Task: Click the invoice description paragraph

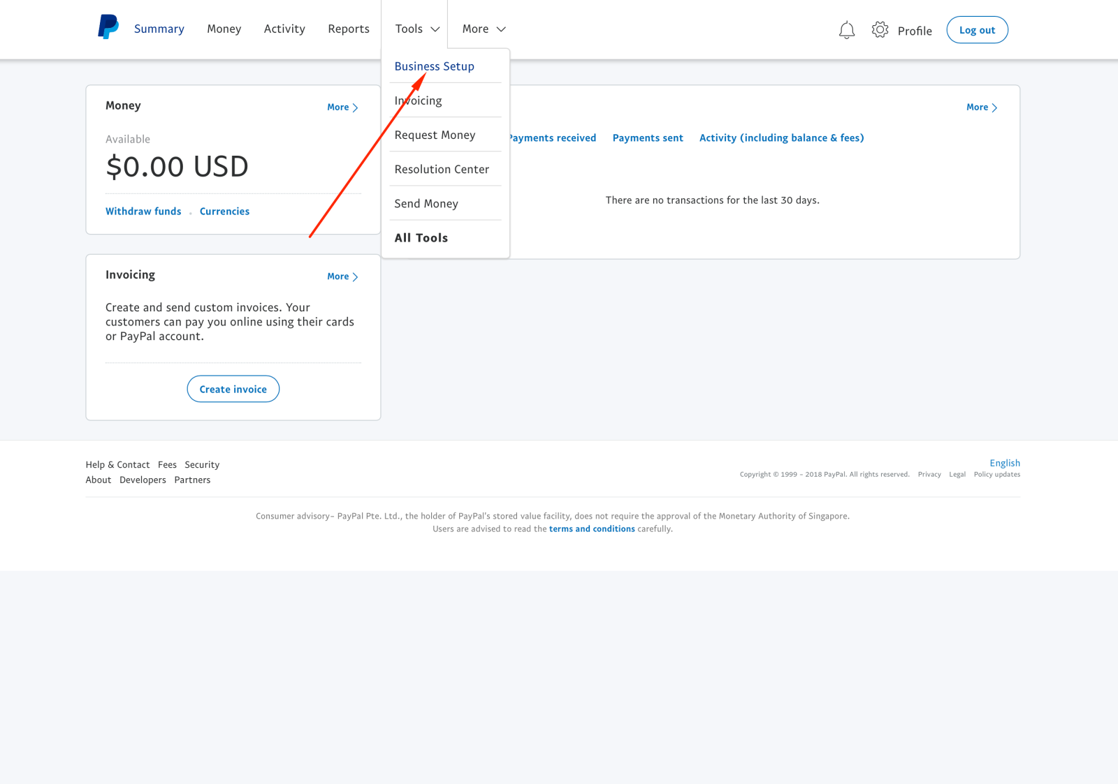Action: 230,322
